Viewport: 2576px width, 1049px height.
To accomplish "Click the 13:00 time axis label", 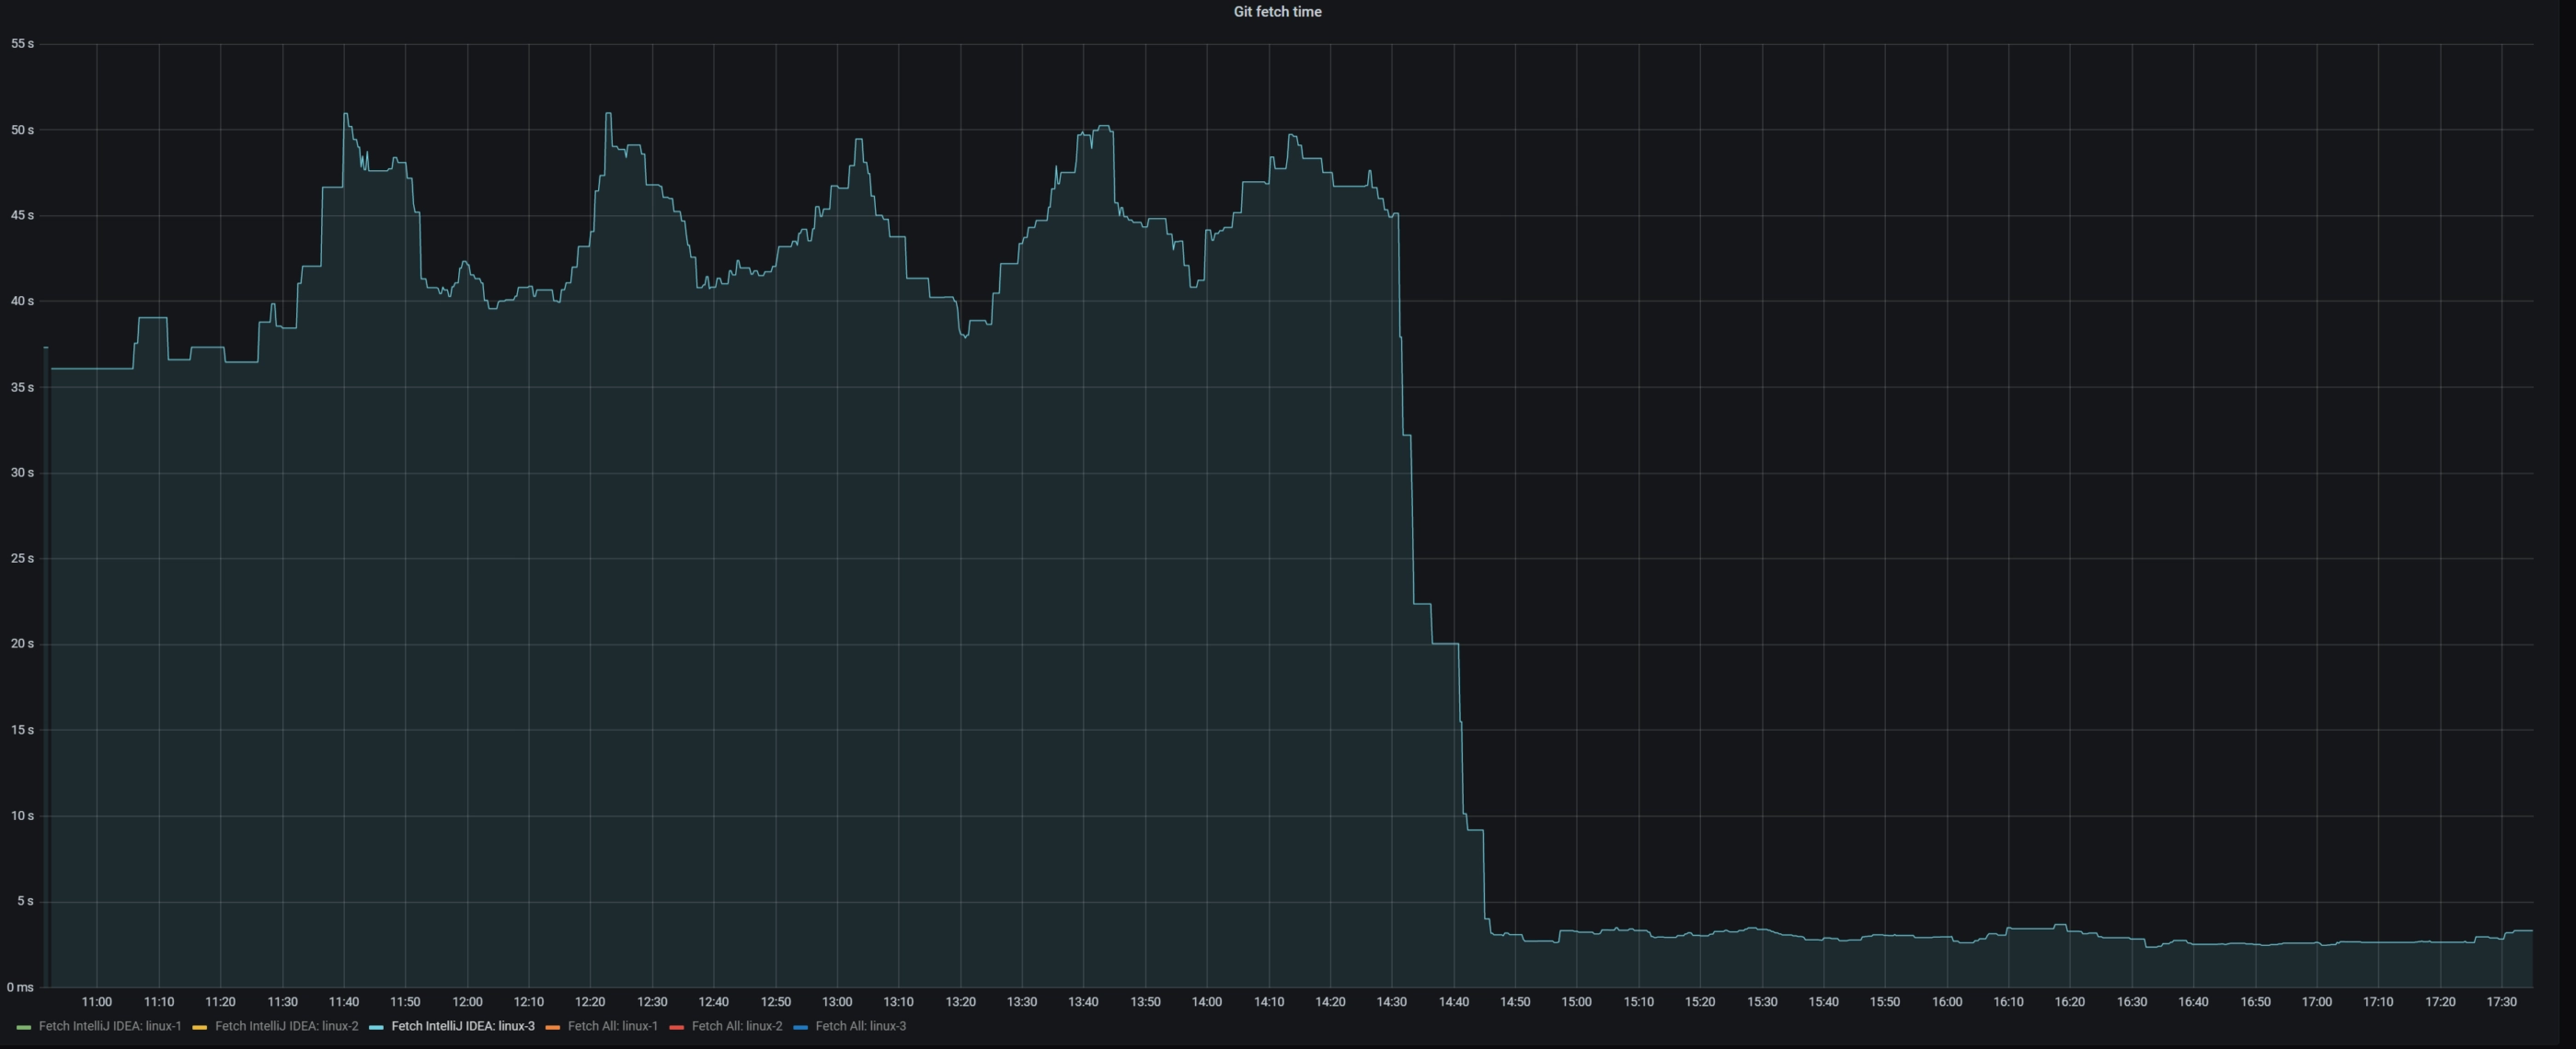I will (837, 1002).
